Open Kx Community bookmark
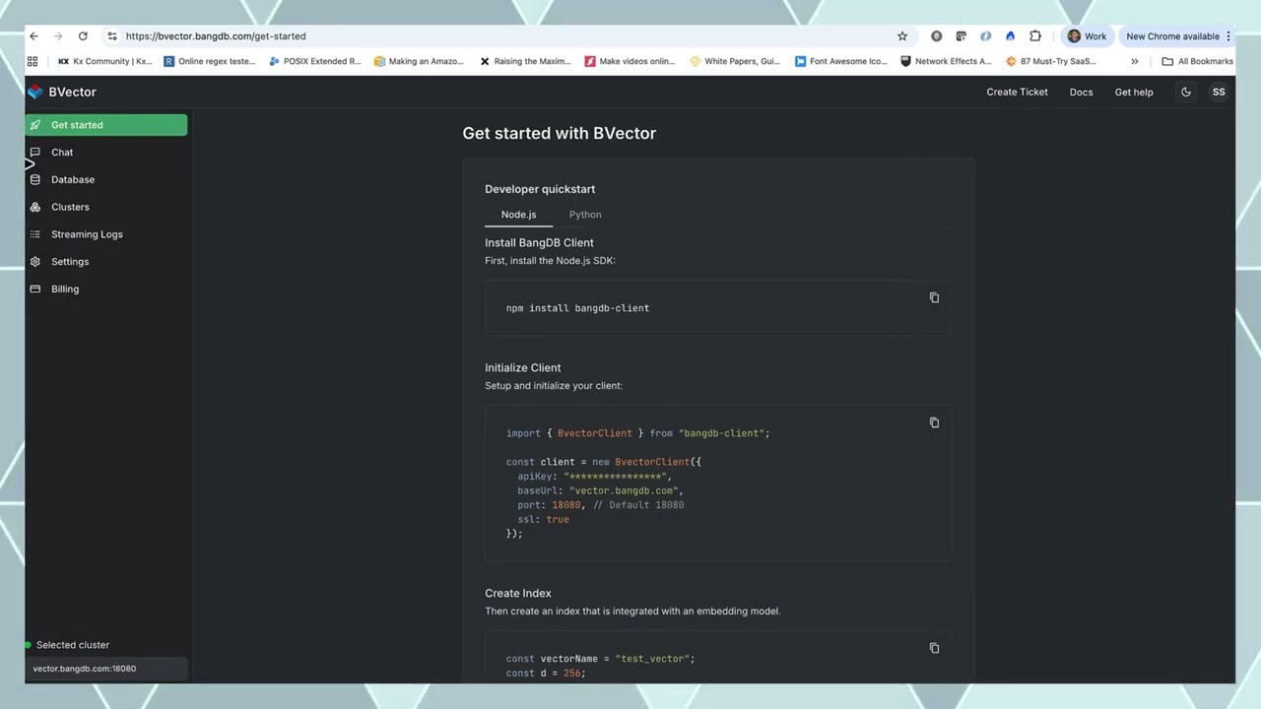 point(105,61)
